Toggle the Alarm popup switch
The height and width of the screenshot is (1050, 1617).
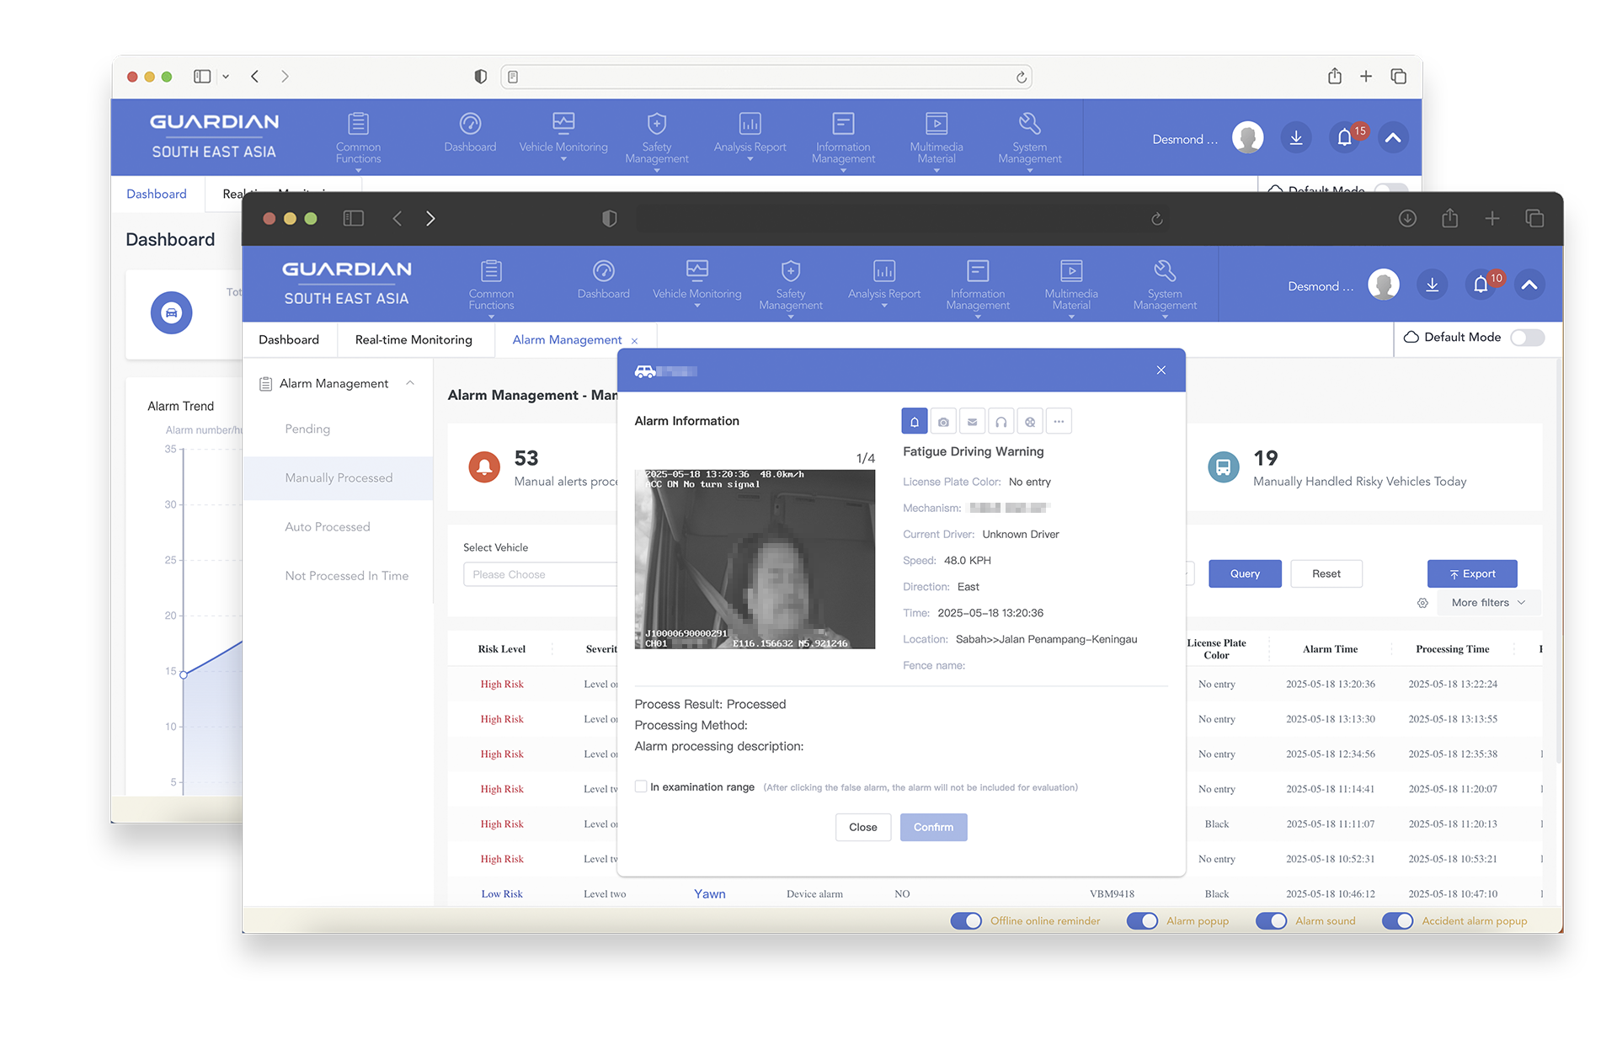point(1142,921)
